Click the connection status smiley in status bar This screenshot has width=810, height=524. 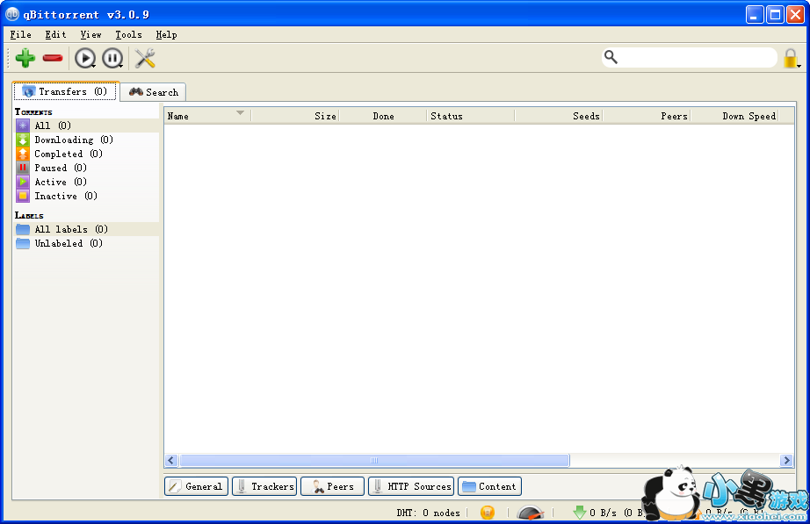(x=488, y=512)
